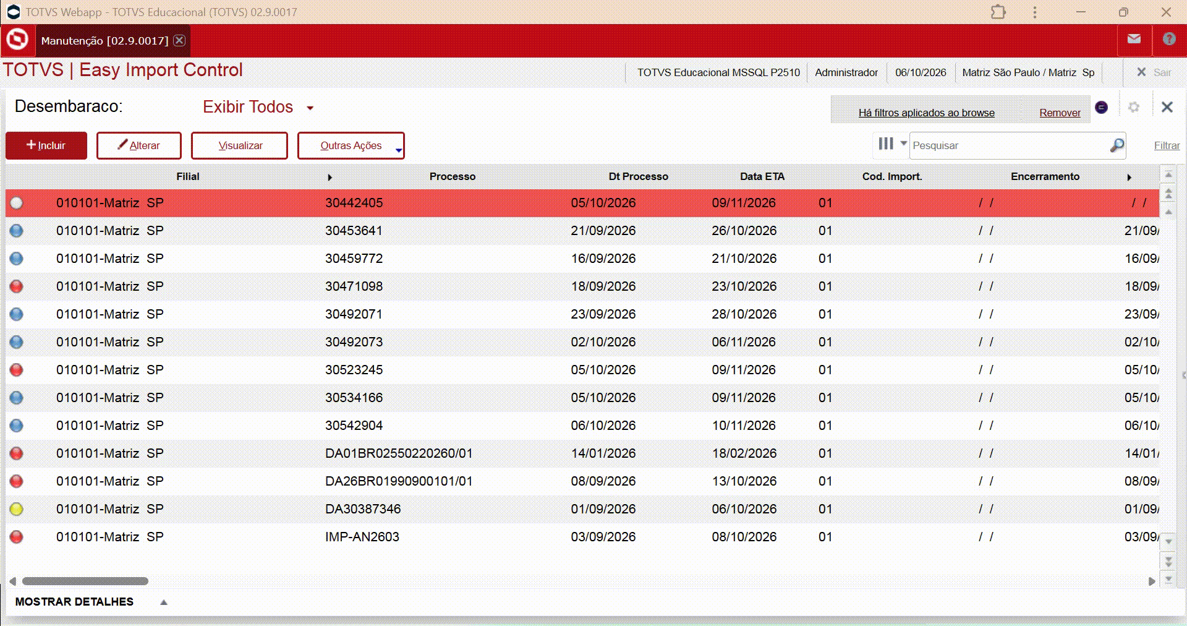Viewport: 1187px width, 626px height.
Task: Click the dark round filter indicator icon
Action: (1102, 107)
